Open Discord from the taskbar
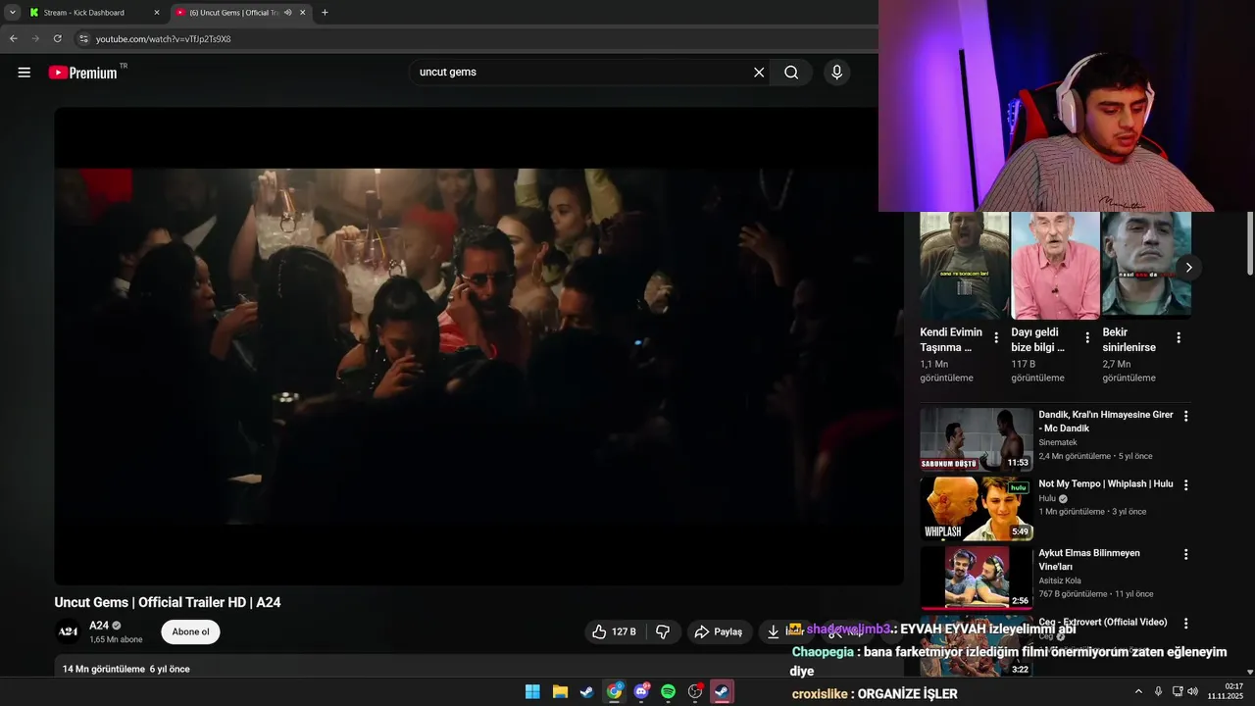This screenshot has width=1255, height=706. tap(641, 691)
